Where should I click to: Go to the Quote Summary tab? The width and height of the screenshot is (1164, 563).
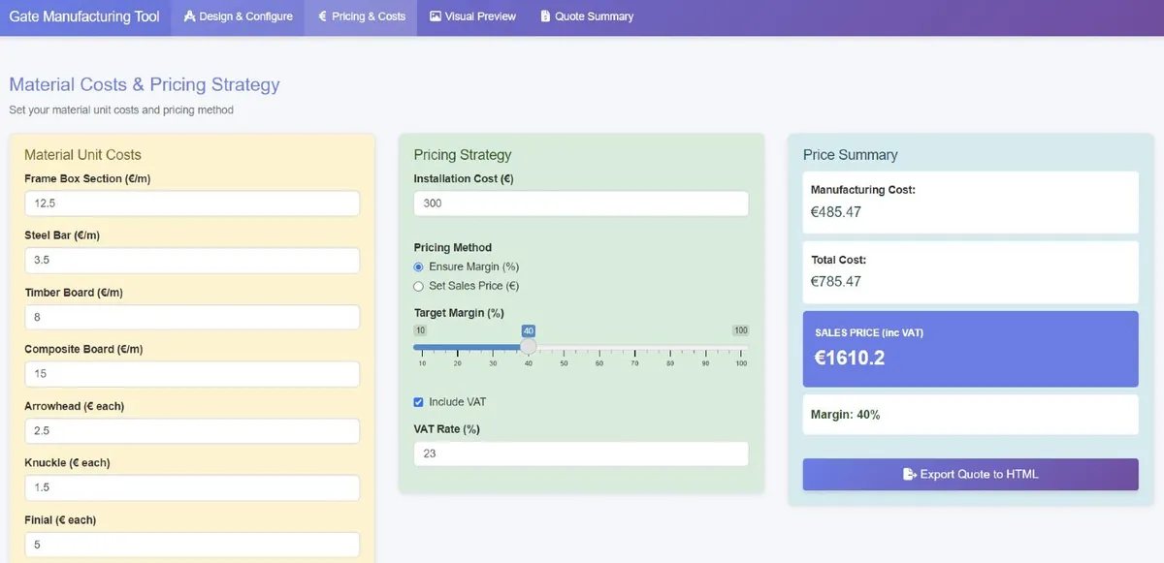click(586, 16)
